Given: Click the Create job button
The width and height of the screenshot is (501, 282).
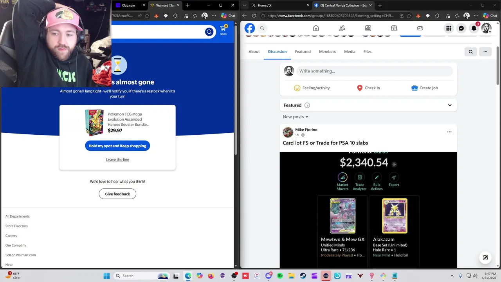Looking at the screenshot, I should click(x=425, y=88).
